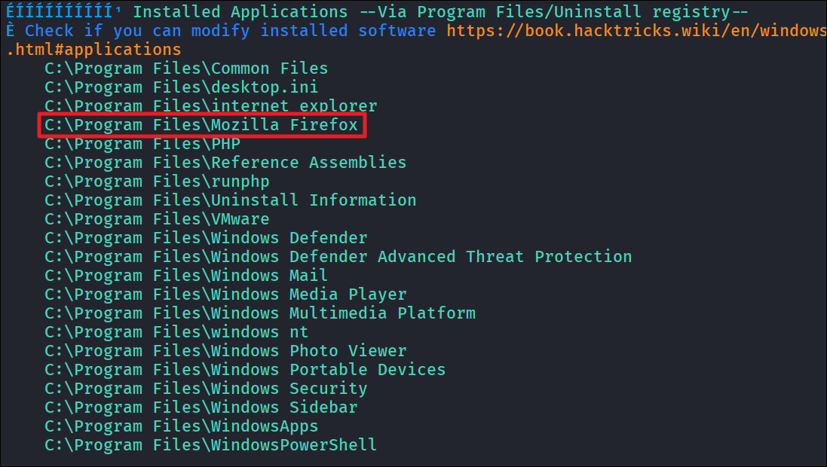The width and height of the screenshot is (827, 467).
Task: Click the runphp directory line
Action: point(157,182)
